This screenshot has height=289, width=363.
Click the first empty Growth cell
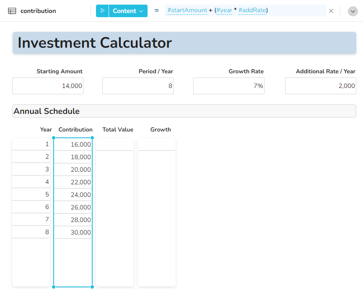pos(157,144)
